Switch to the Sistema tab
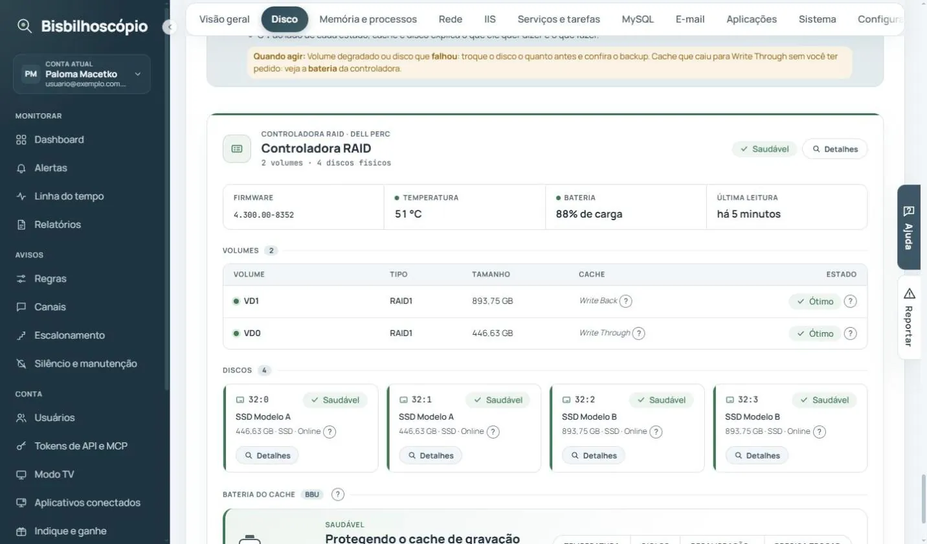The width and height of the screenshot is (927, 544). [x=818, y=19]
